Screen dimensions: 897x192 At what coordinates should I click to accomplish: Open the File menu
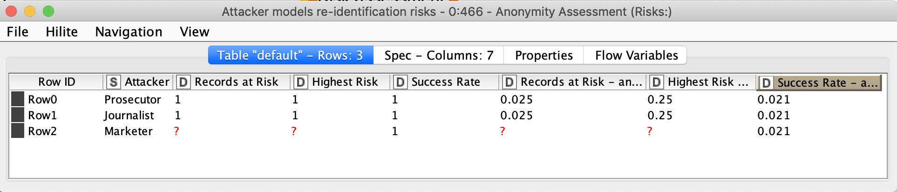pyautogui.click(x=18, y=32)
